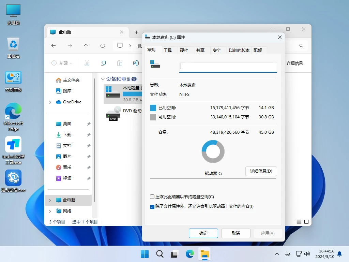Click the blue used space color box
This screenshot has width=349, height=262.
[153, 108]
